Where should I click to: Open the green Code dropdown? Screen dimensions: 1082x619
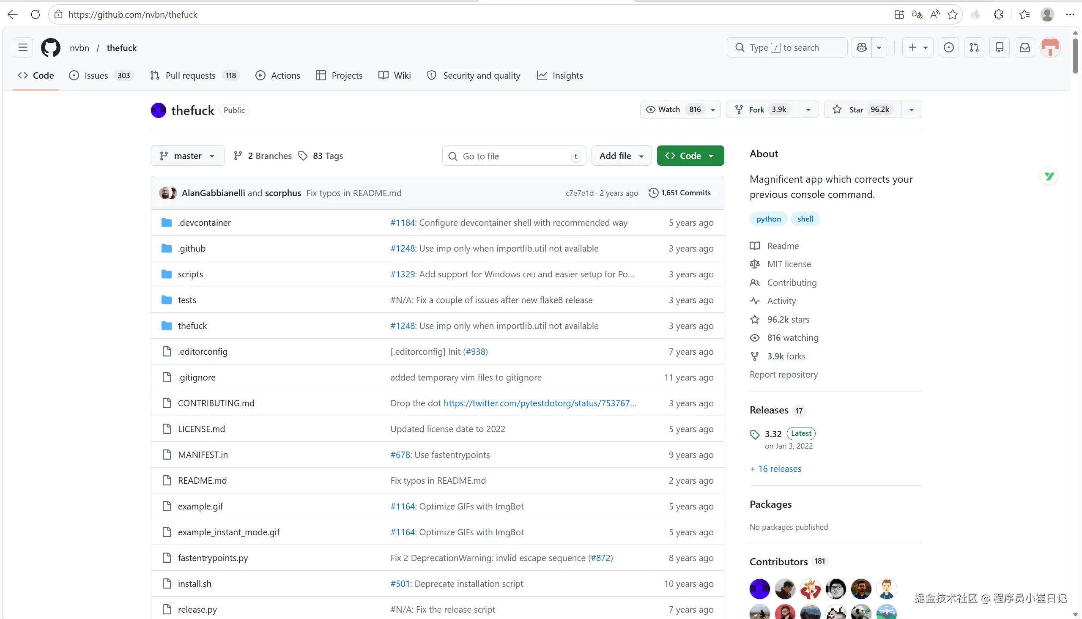pyautogui.click(x=690, y=156)
